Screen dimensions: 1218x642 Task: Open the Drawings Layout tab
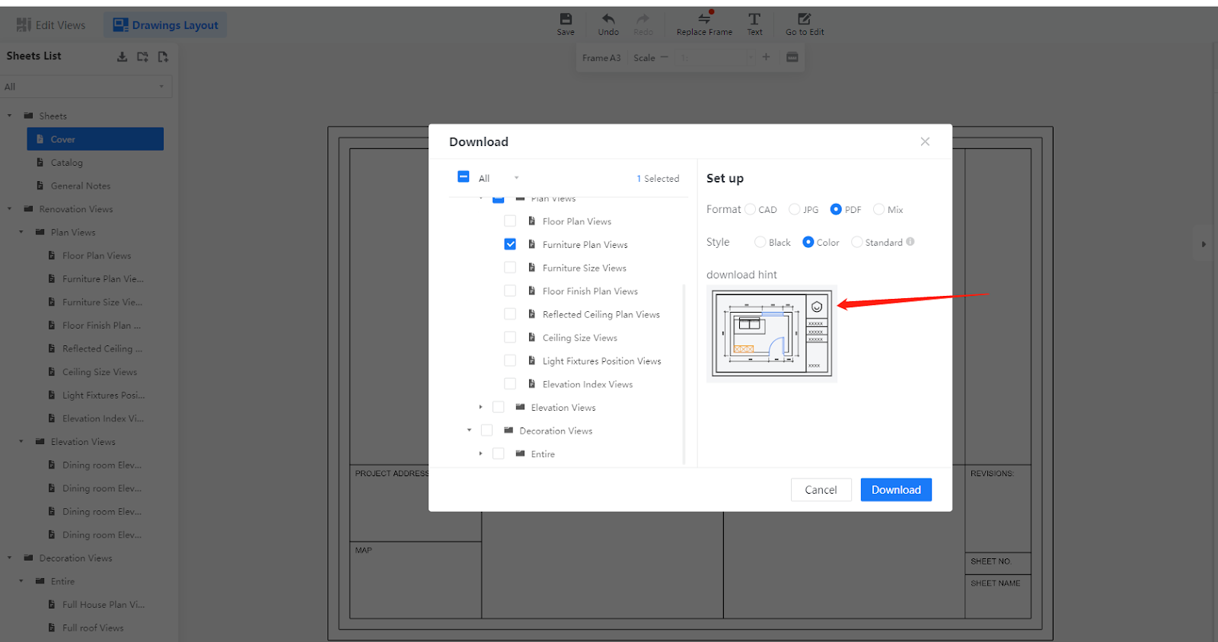coord(165,25)
